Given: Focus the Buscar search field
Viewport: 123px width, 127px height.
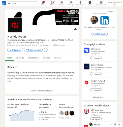Looking at the screenshot, I should 22,3.
